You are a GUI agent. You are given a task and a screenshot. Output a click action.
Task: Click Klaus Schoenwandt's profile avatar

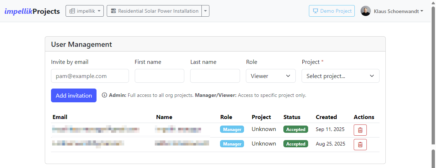[366, 11]
